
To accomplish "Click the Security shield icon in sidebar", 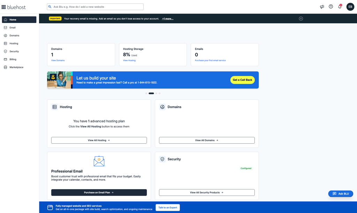I will 6,52.
